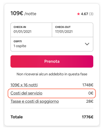Viewport: 104px width, 128px height.
Task: Click the 0€ service fee amount
Action: tap(91, 93)
